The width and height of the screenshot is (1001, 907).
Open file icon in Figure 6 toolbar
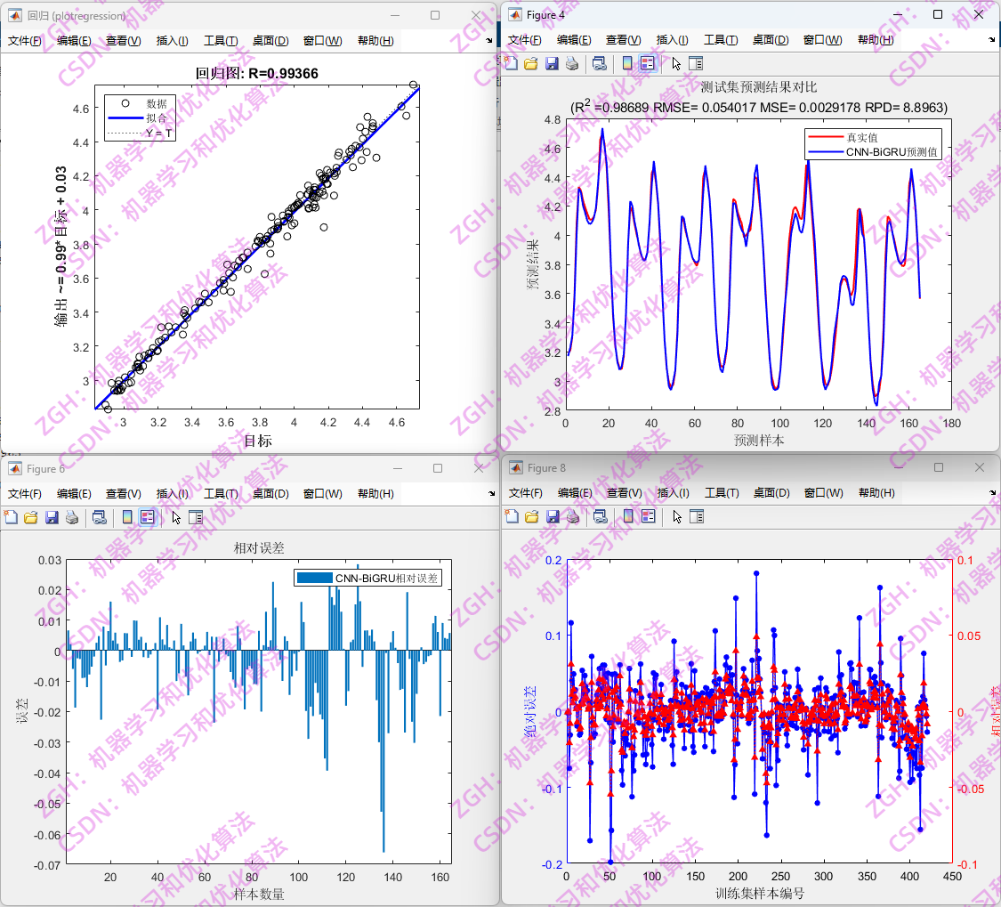tap(30, 517)
